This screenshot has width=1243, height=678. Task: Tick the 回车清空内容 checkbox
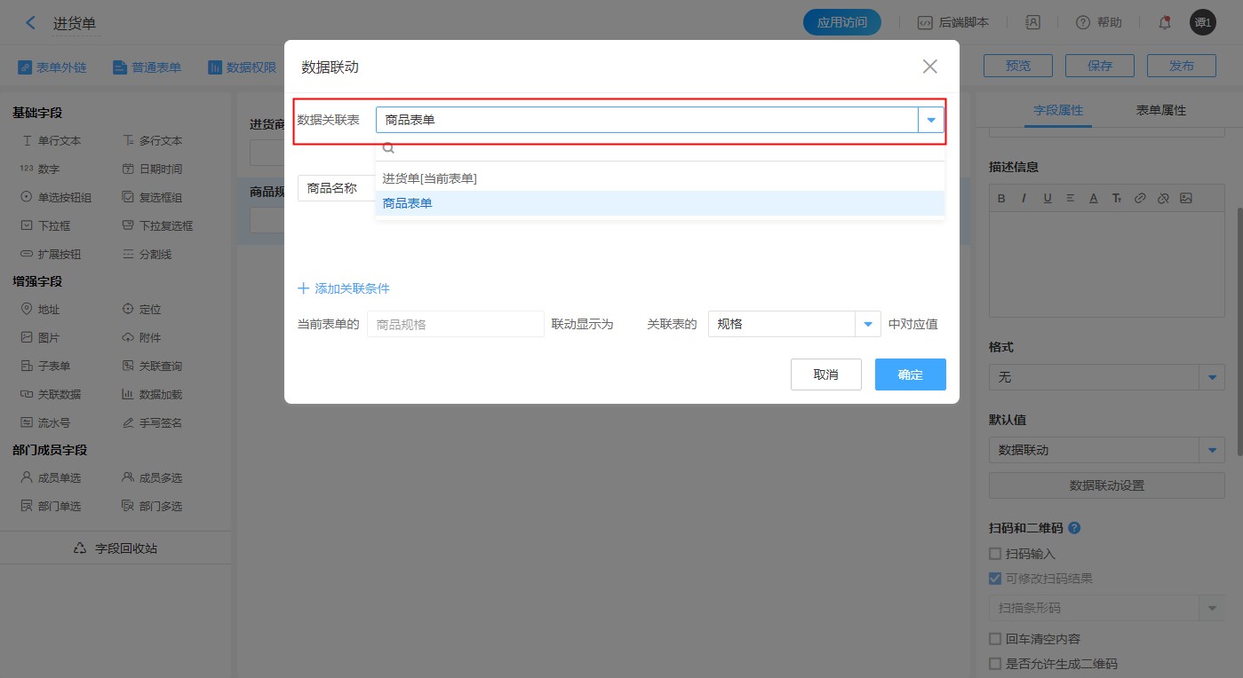[995, 639]
